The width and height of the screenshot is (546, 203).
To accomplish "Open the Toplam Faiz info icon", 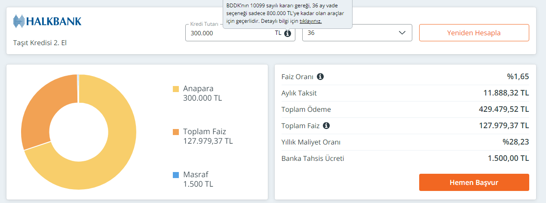I will pyautogui.click(x=326, y=126).
